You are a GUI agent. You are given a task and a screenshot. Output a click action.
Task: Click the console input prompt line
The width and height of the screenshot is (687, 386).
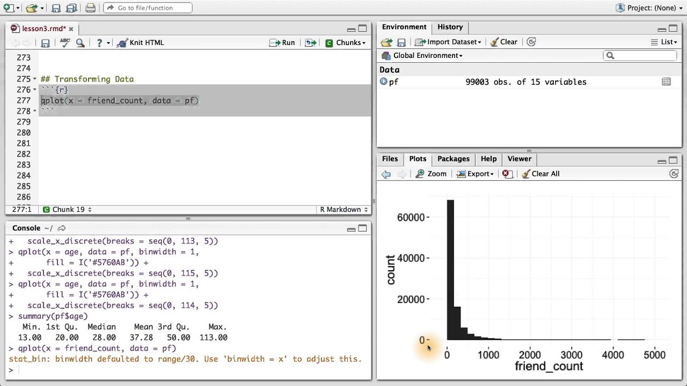[188, 370]
